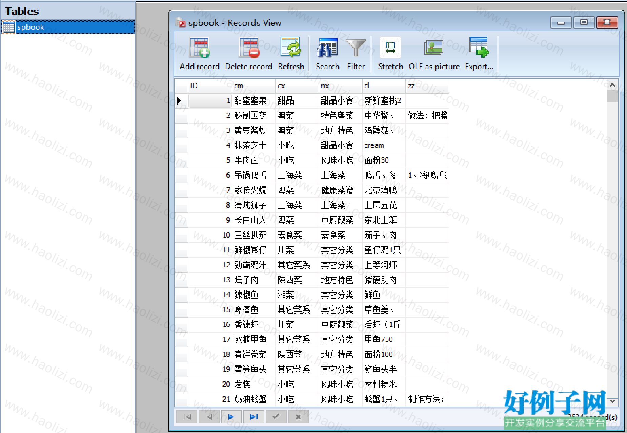
Task: Toggle the Stretch columns option
Action: click(x=390, y=54)
